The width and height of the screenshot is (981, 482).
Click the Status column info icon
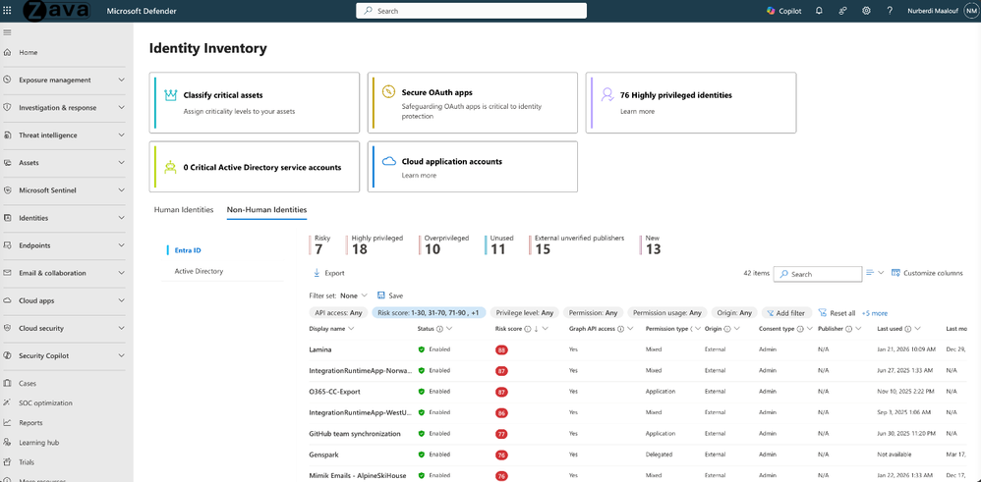tap(439, 328)
